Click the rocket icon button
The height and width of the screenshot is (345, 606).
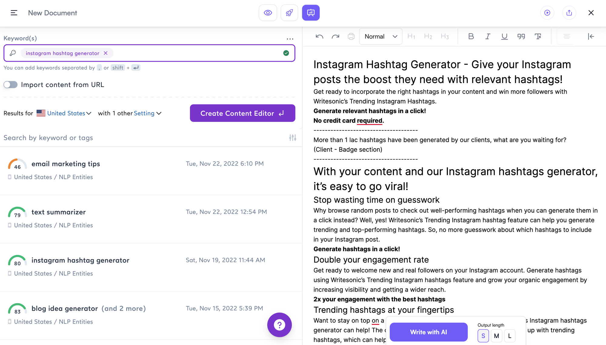(x=289, y=13)
